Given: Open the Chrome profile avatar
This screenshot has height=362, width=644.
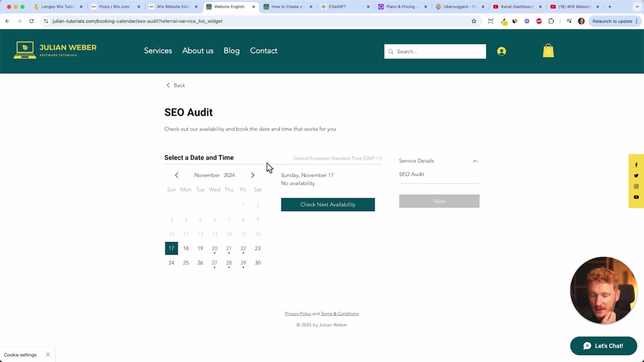Looking at the screenshot, I should [581, 21].
